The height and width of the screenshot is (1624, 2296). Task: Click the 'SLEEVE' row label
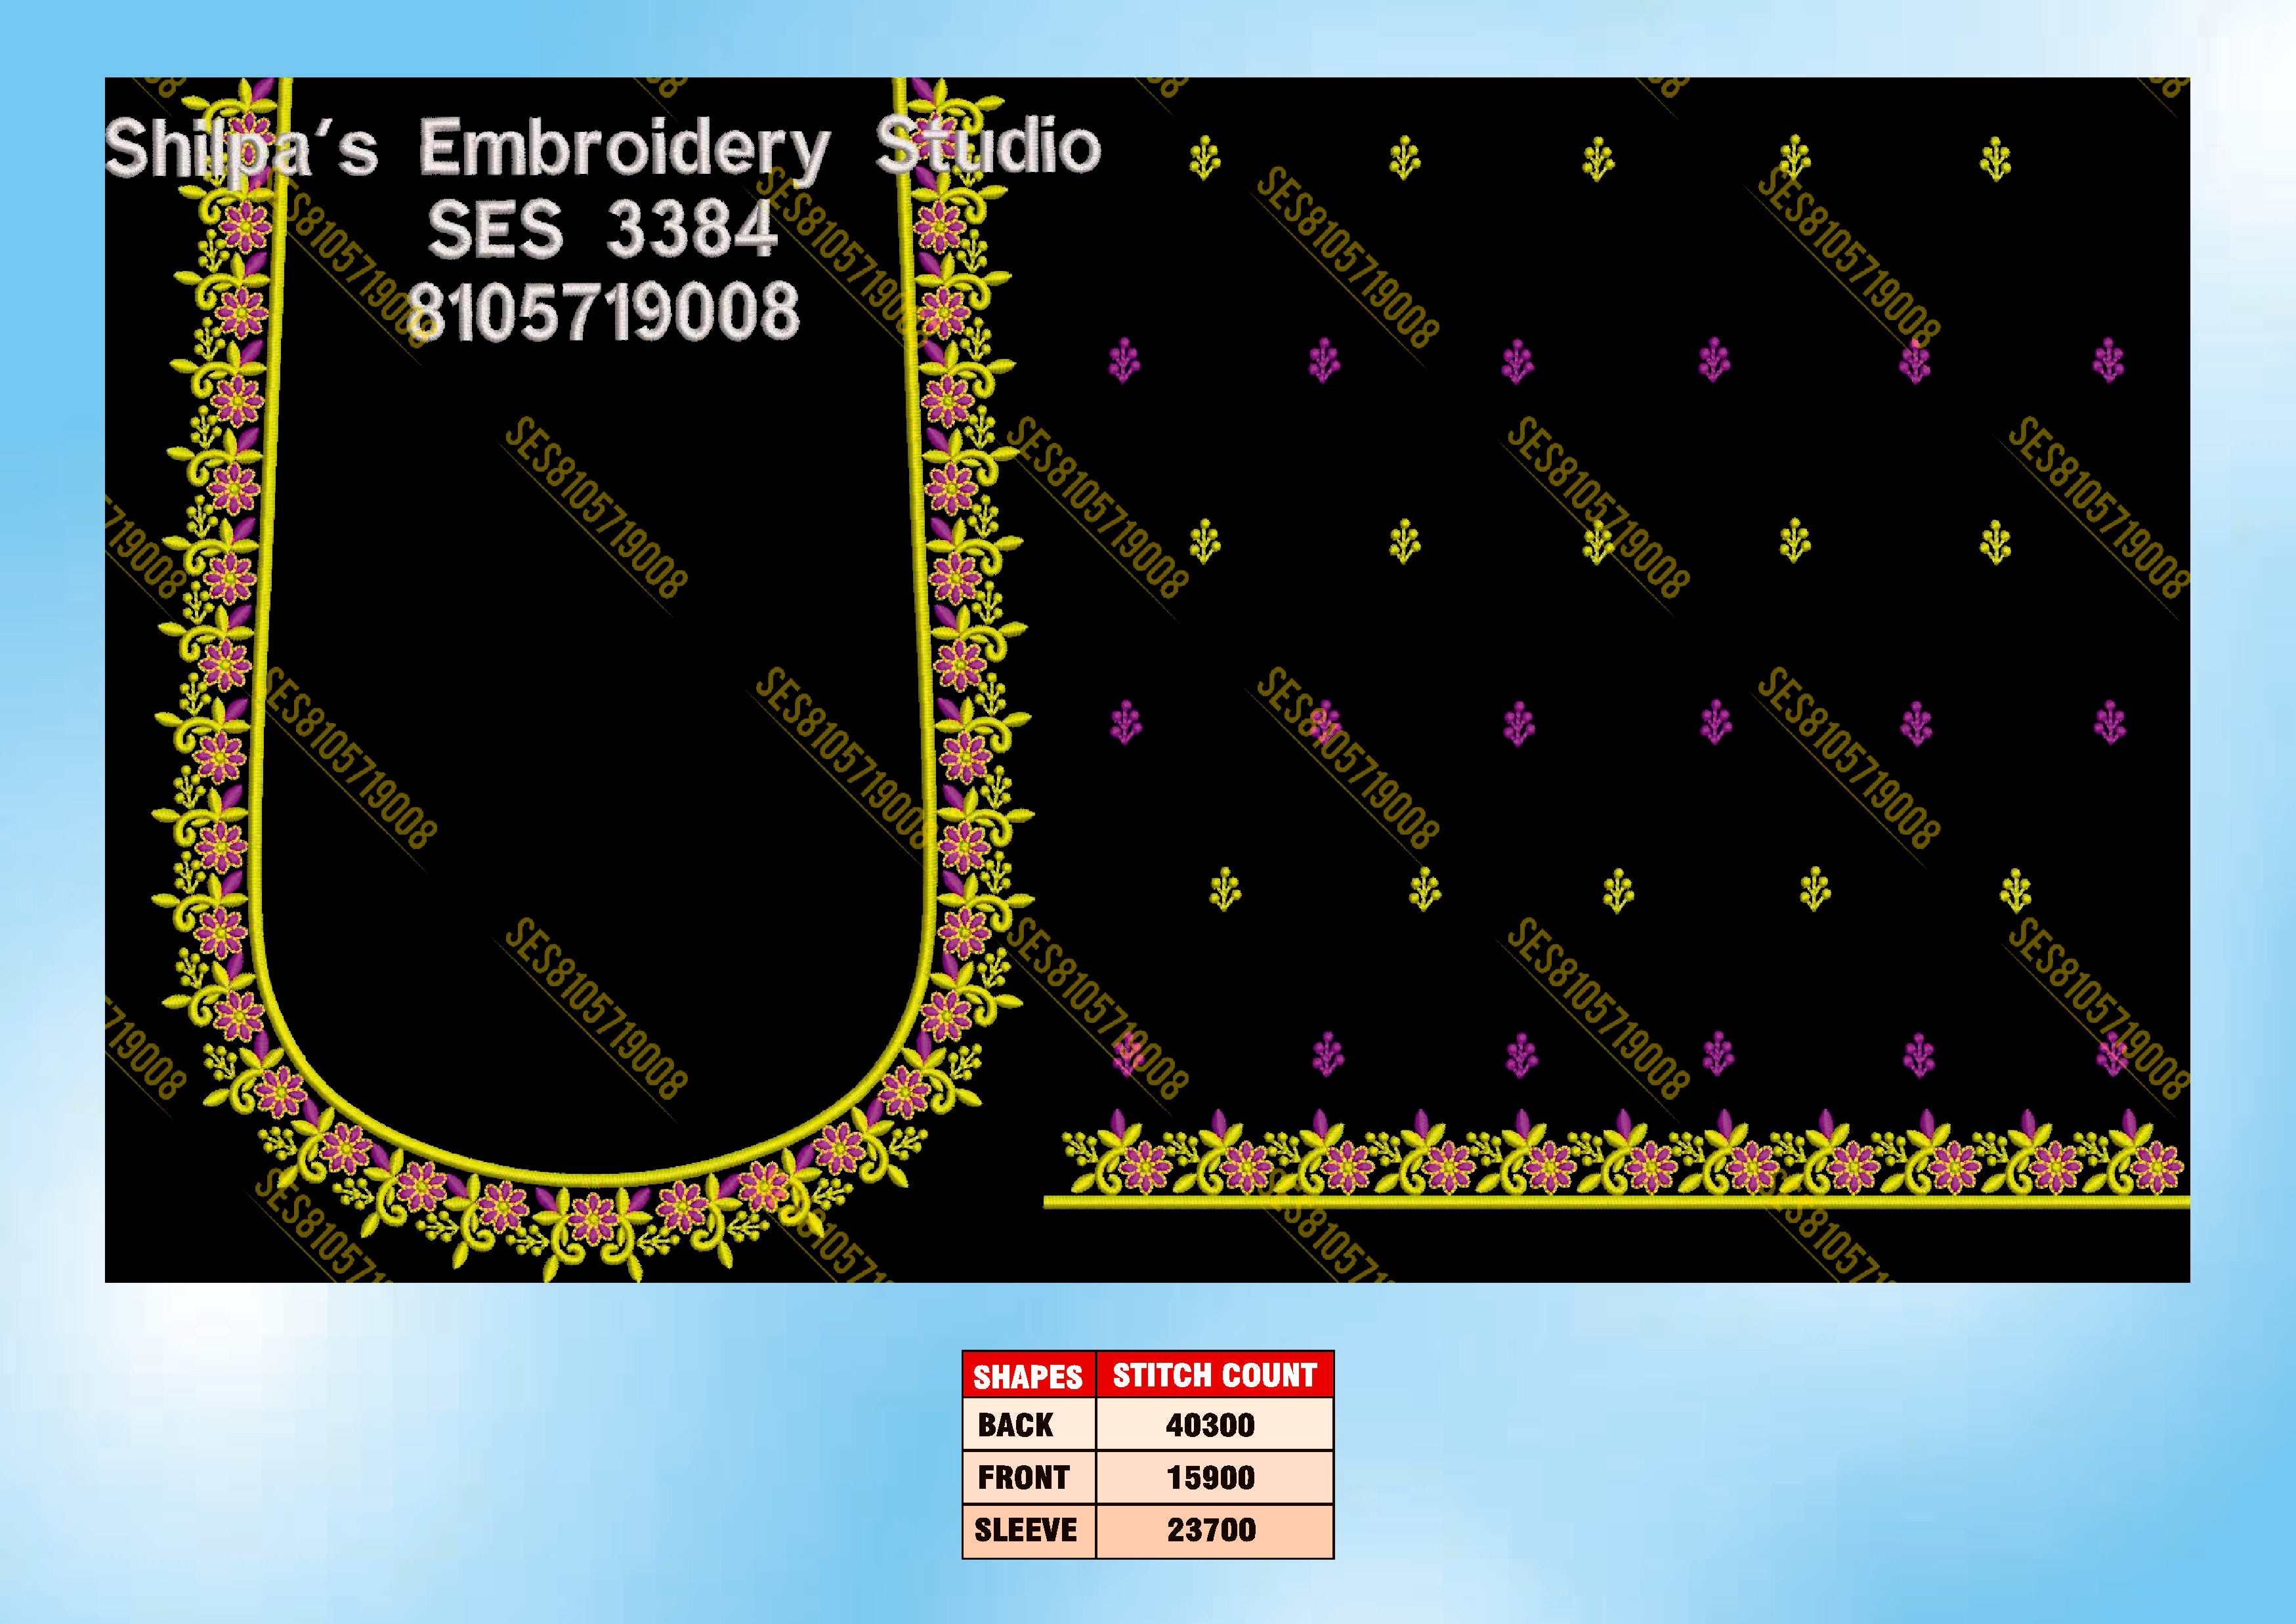pos(1027,1530)
